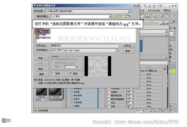Open dropdown arrow next to main help icon
Image resolution: width=187 pixels, height=127 pixels.
click(x=164, y=6)
